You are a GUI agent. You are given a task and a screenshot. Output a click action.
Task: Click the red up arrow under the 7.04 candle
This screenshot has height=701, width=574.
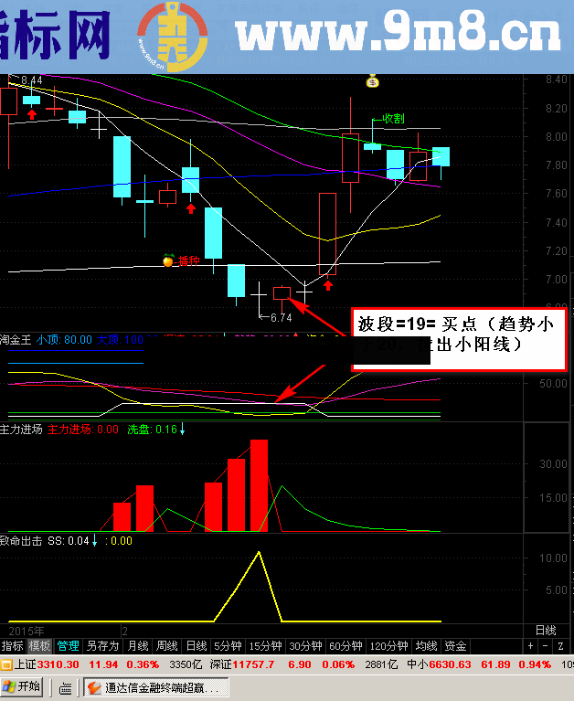[327, 284]
